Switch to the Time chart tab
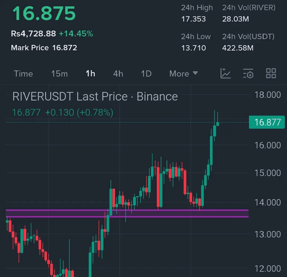 pyautogui.click(x=23, y=74)
